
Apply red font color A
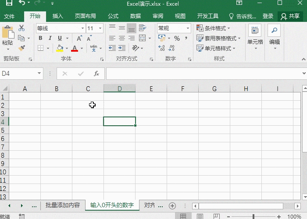click(75, 48)
